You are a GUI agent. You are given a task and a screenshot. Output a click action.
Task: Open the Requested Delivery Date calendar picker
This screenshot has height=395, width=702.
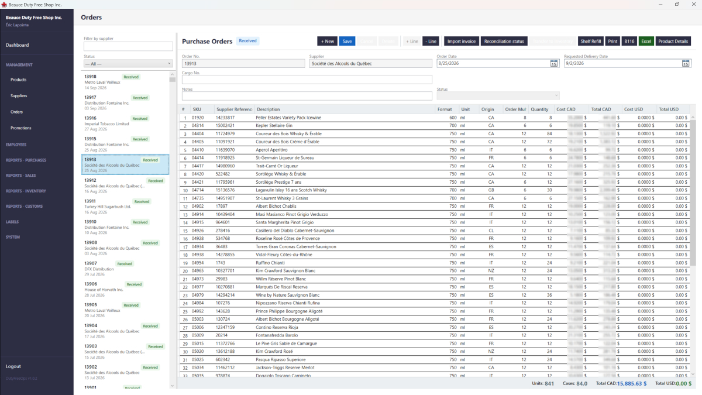click(x=686, y=63)
